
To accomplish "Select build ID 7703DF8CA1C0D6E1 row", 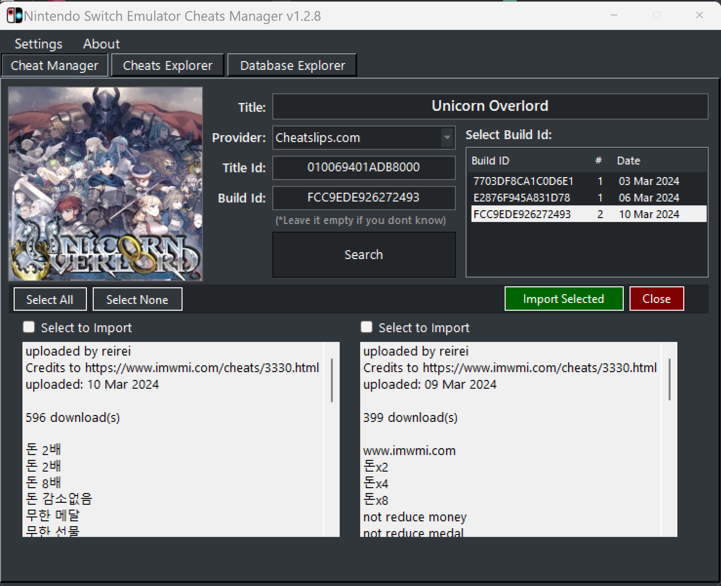I will coord(589,181).
